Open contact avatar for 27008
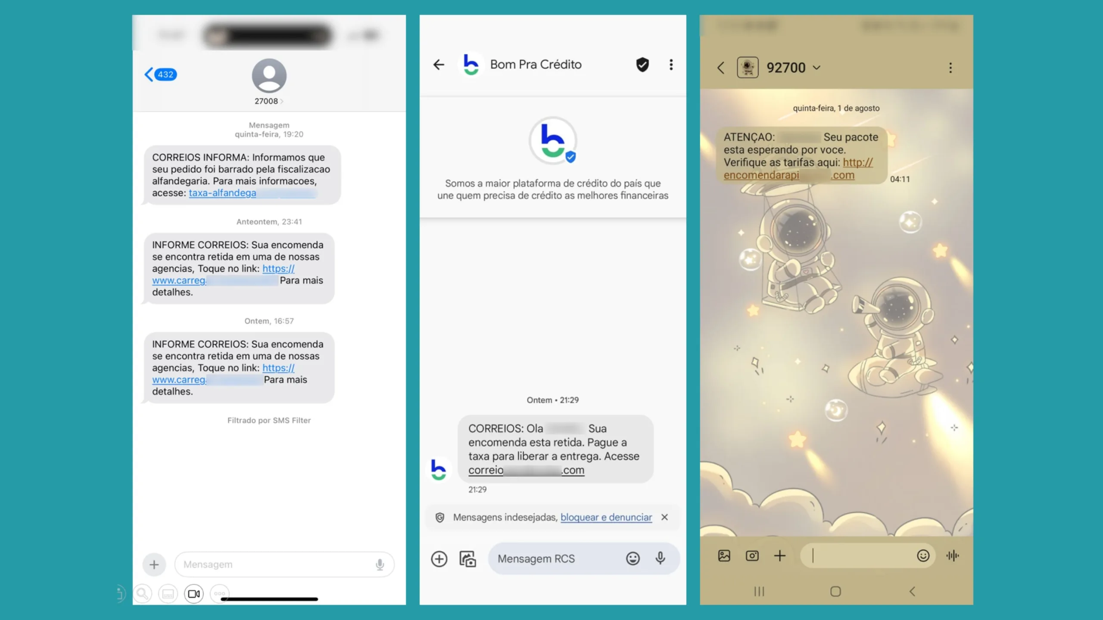 tap(269, 76)
